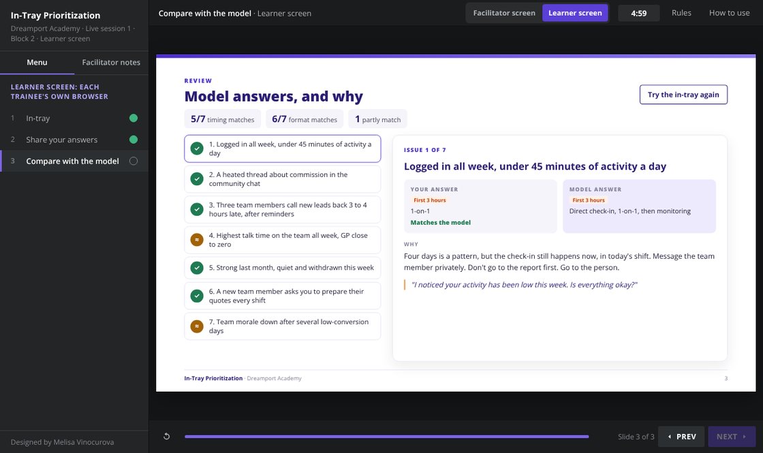Click the Your Answer card
The height and width of the screenshot is (453, 763).
point(480,206)
